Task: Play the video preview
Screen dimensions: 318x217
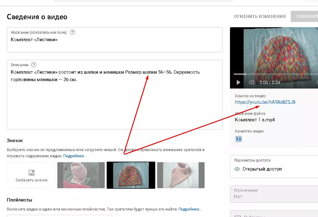Action: [x=238, y=82]
